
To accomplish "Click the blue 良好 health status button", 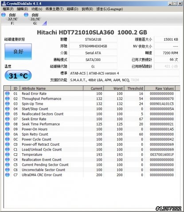I will point(18,52).
